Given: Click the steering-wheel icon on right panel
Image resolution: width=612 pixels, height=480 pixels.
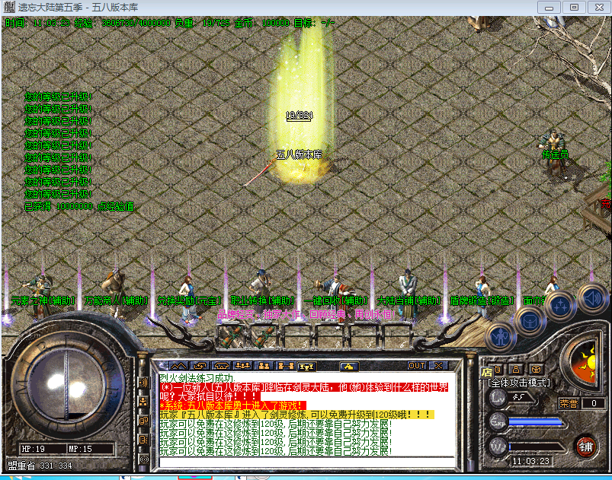Looking at the screenshot, I should click(537, 370).
